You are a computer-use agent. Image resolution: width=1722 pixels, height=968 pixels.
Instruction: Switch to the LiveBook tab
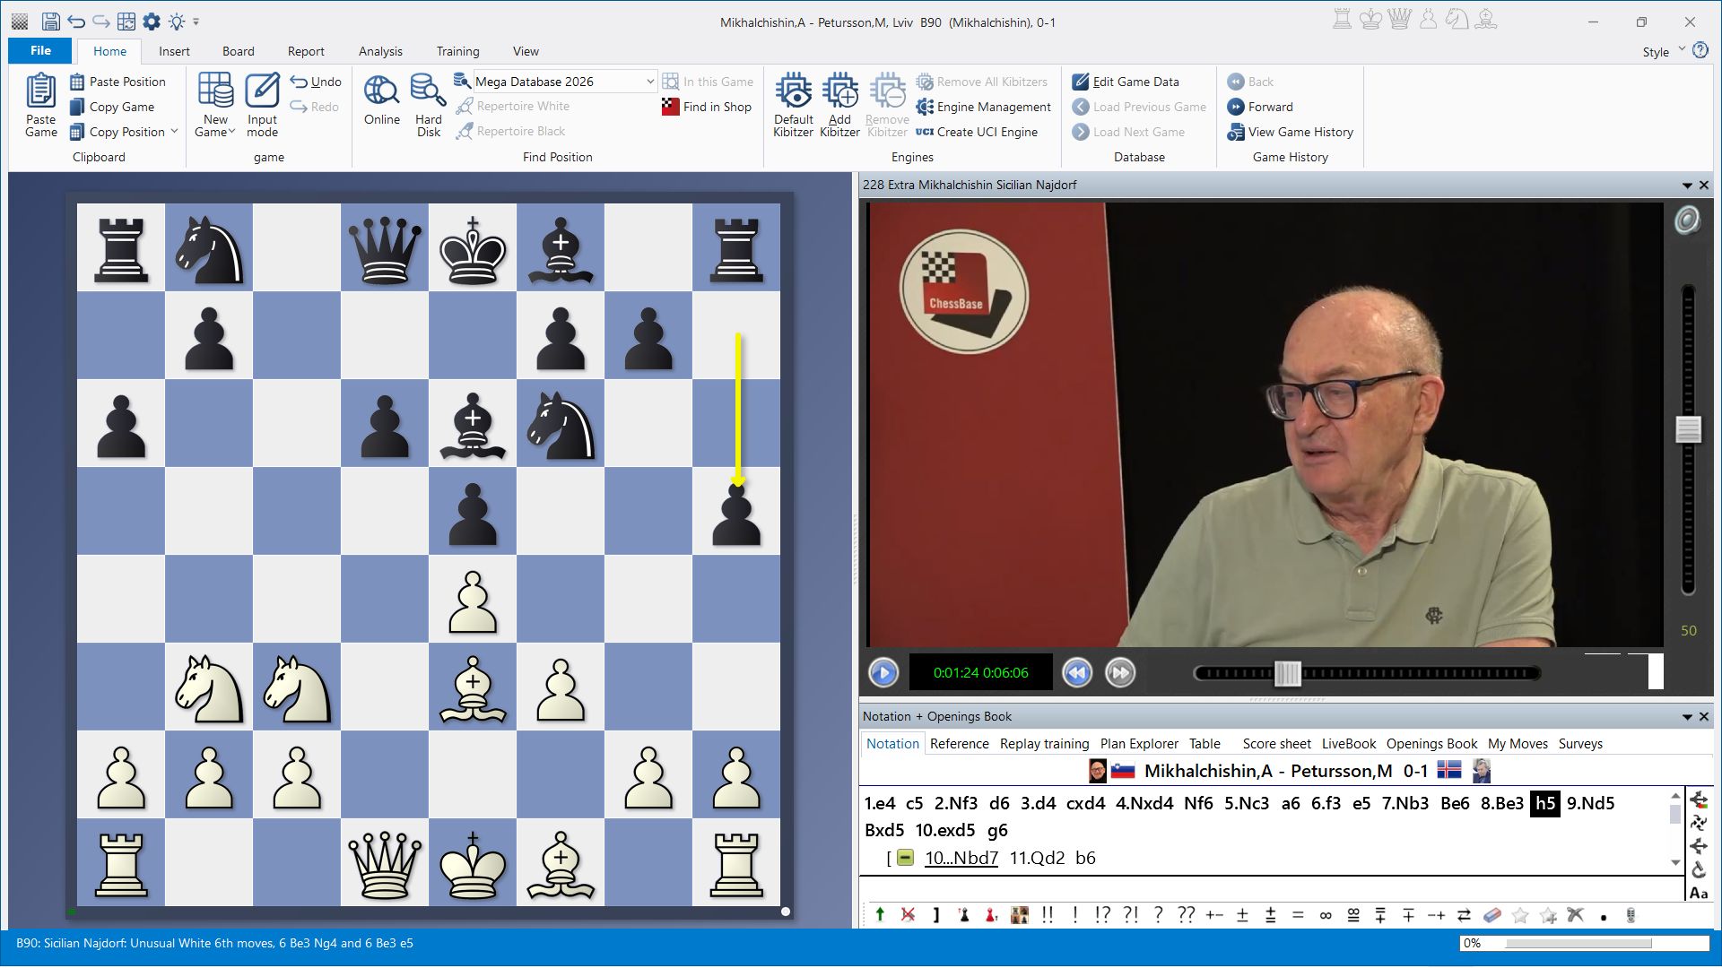tap(1348, 744)
